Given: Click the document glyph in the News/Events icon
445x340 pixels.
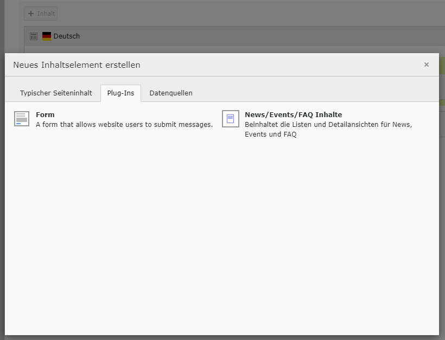Looking at the screenshot, I should coord(230,119).
